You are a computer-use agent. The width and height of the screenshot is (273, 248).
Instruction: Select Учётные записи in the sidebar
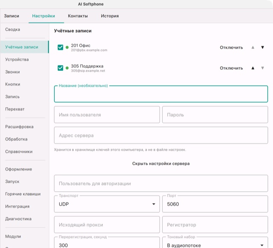[24, 47]
